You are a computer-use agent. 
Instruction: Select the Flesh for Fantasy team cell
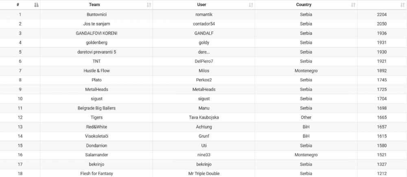[96, 173]
